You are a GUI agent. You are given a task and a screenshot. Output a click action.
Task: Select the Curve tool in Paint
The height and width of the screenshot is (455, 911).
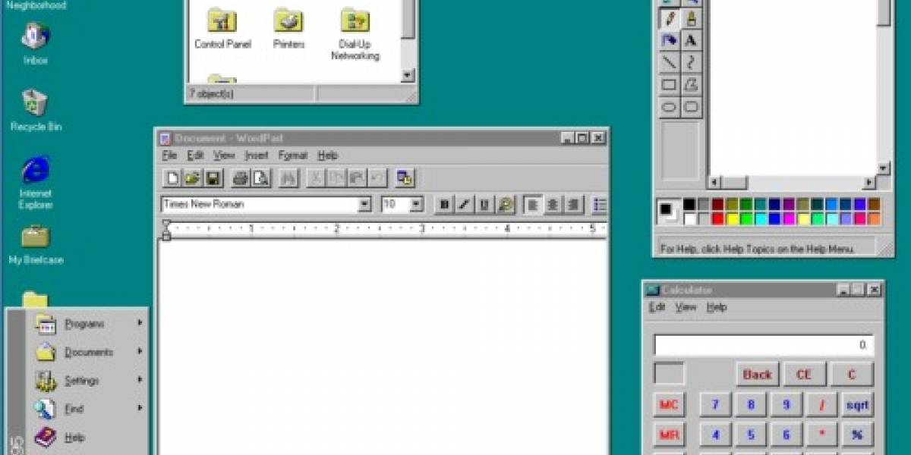click(x=690, y=63)
